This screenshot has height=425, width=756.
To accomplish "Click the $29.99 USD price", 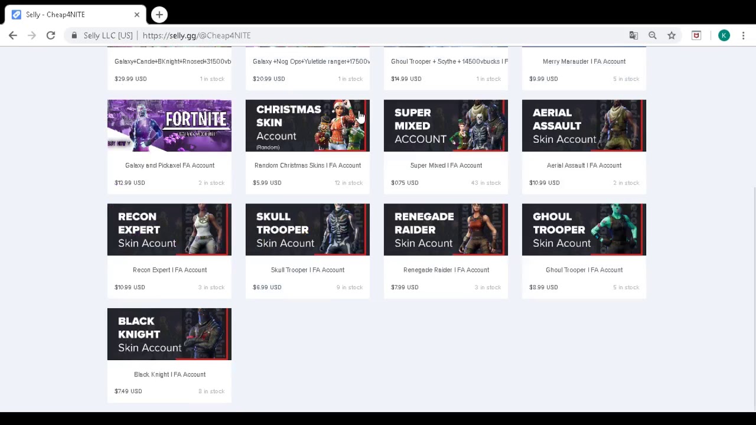I will (131, 79).
